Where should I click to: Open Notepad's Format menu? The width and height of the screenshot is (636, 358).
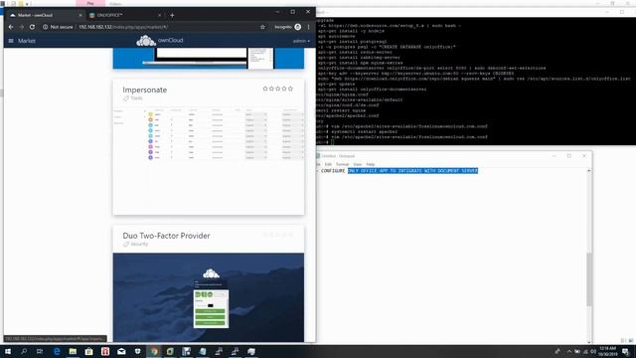click(x=342, y=164)
